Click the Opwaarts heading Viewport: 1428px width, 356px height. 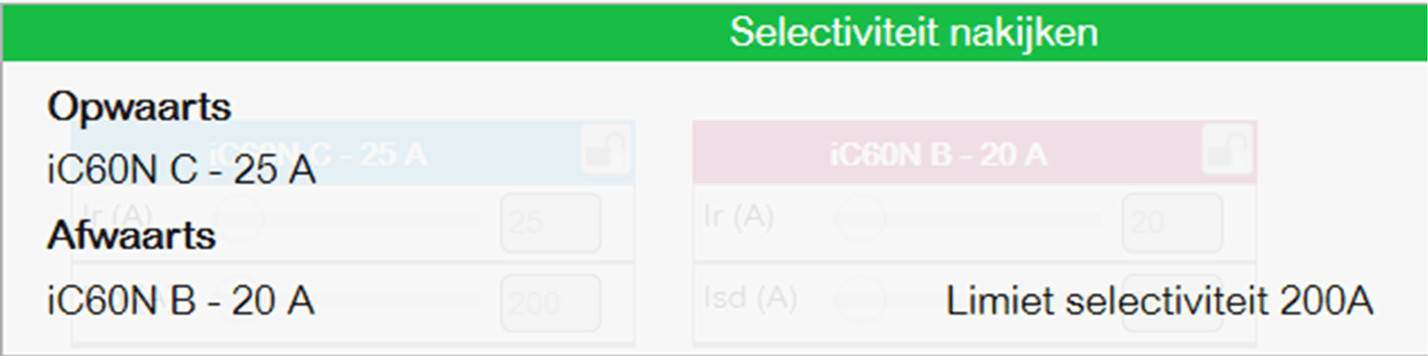tap(139, 106)
